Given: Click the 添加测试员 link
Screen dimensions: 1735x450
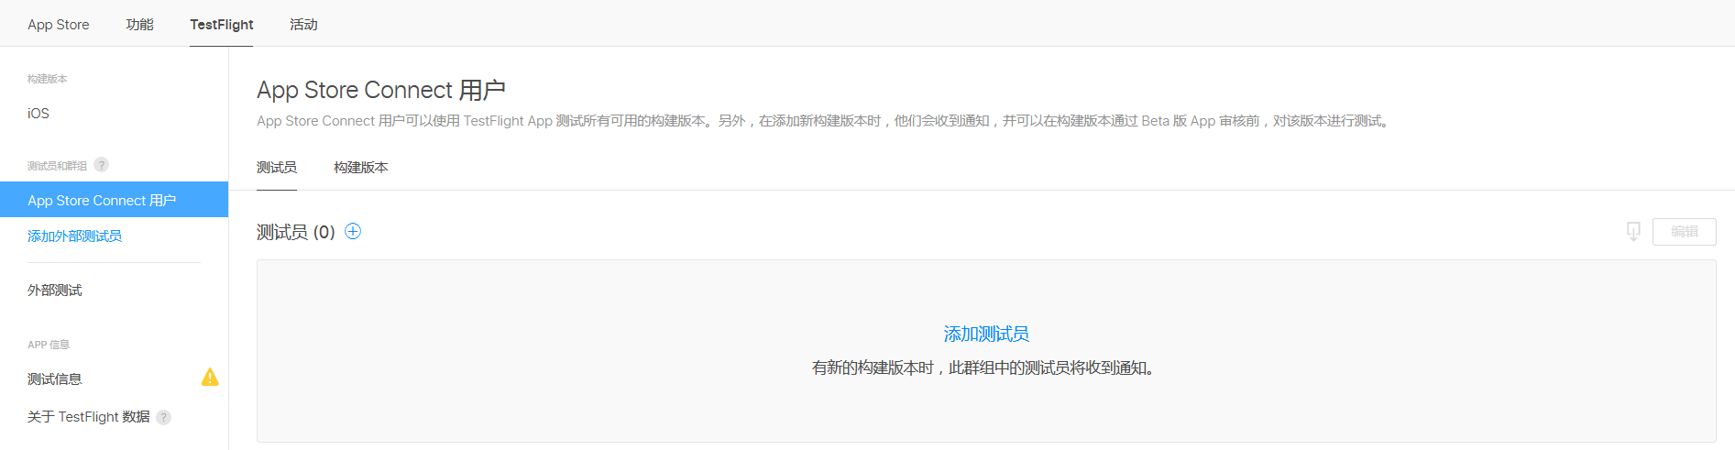Looking at the screenshot, I should point(986,335).
